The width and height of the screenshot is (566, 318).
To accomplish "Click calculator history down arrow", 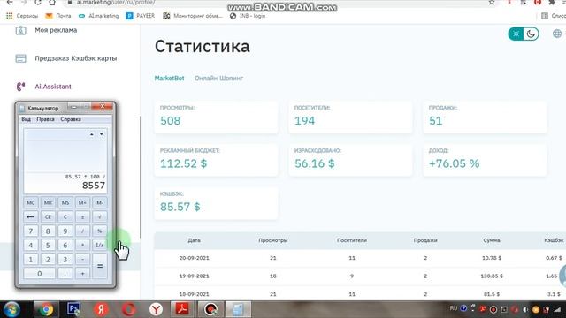I will (x=102, y=134).
